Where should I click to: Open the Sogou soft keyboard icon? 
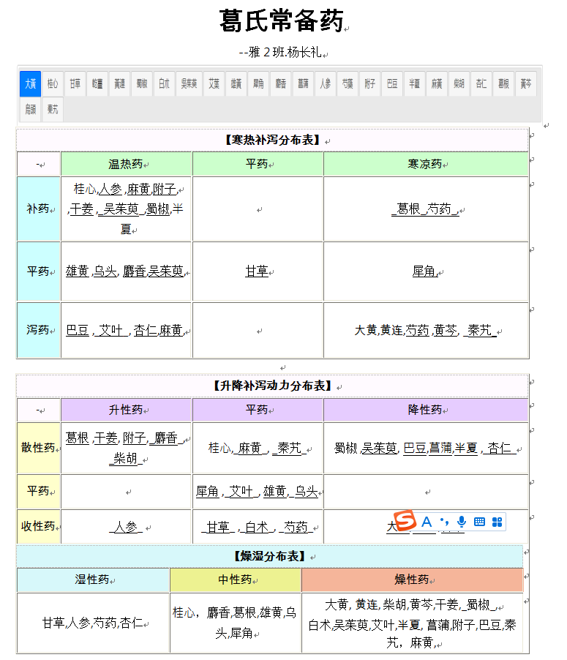tap(479, 522)
